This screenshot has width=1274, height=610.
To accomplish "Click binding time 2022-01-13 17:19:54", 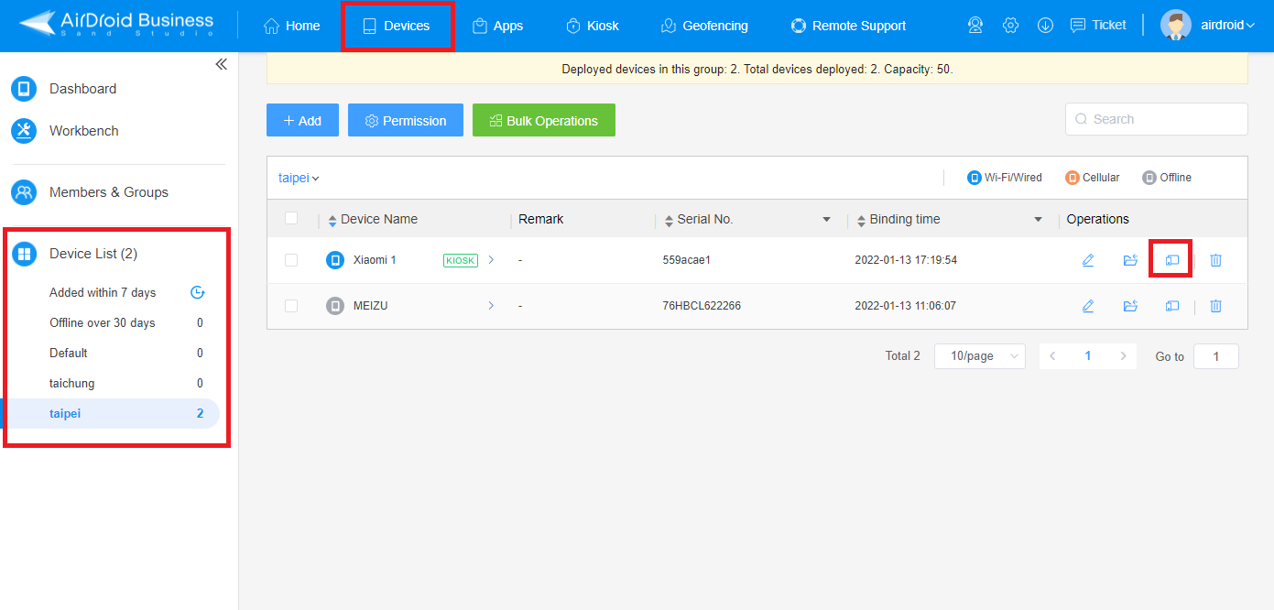I will (906, 260).
